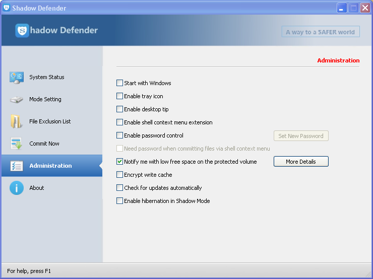
Task: Click the System Status monitor icon
Action: [x=17, y=77]
